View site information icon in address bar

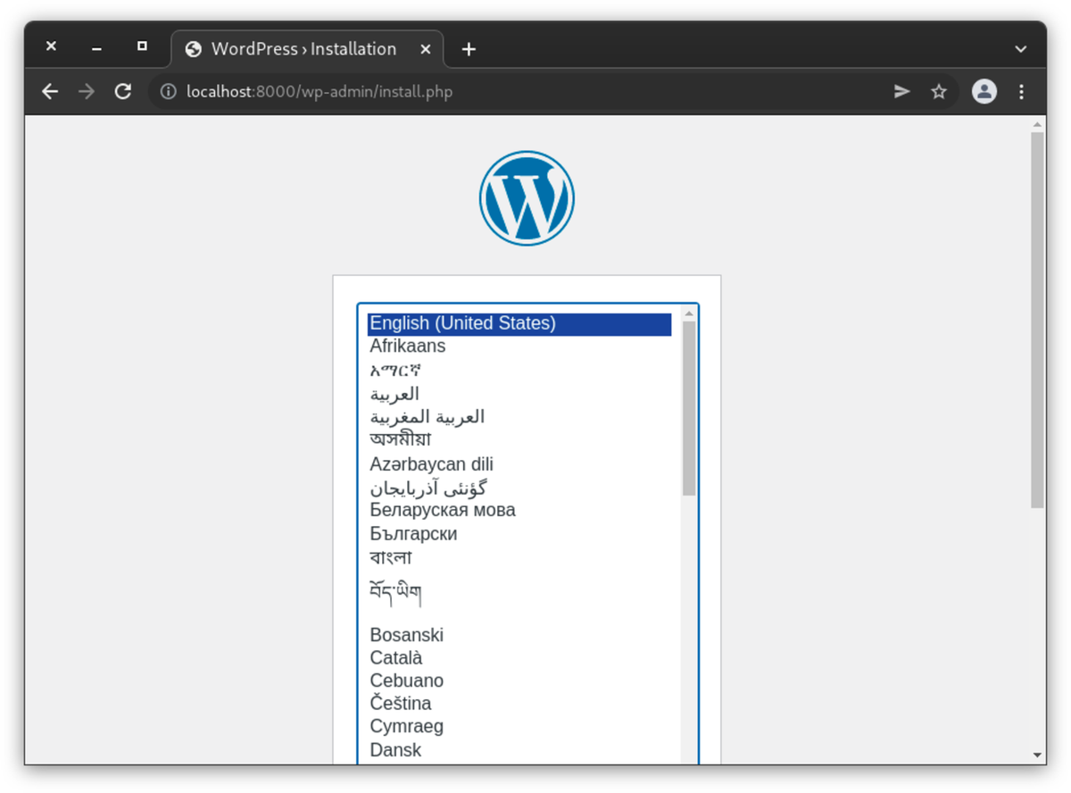pos(167,91)
